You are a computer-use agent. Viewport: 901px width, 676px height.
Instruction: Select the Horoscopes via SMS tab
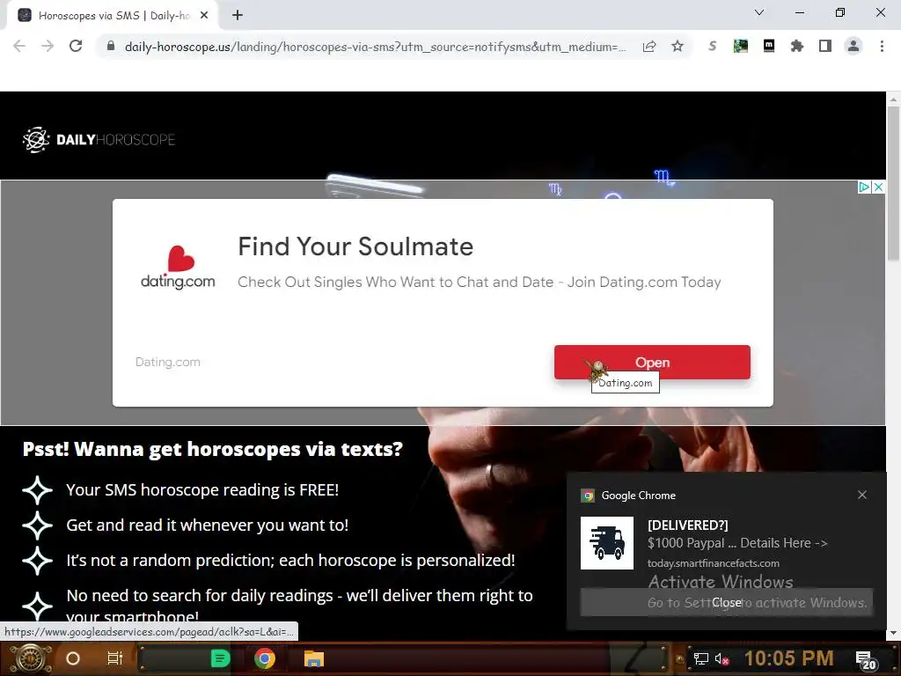click(113, 16)
